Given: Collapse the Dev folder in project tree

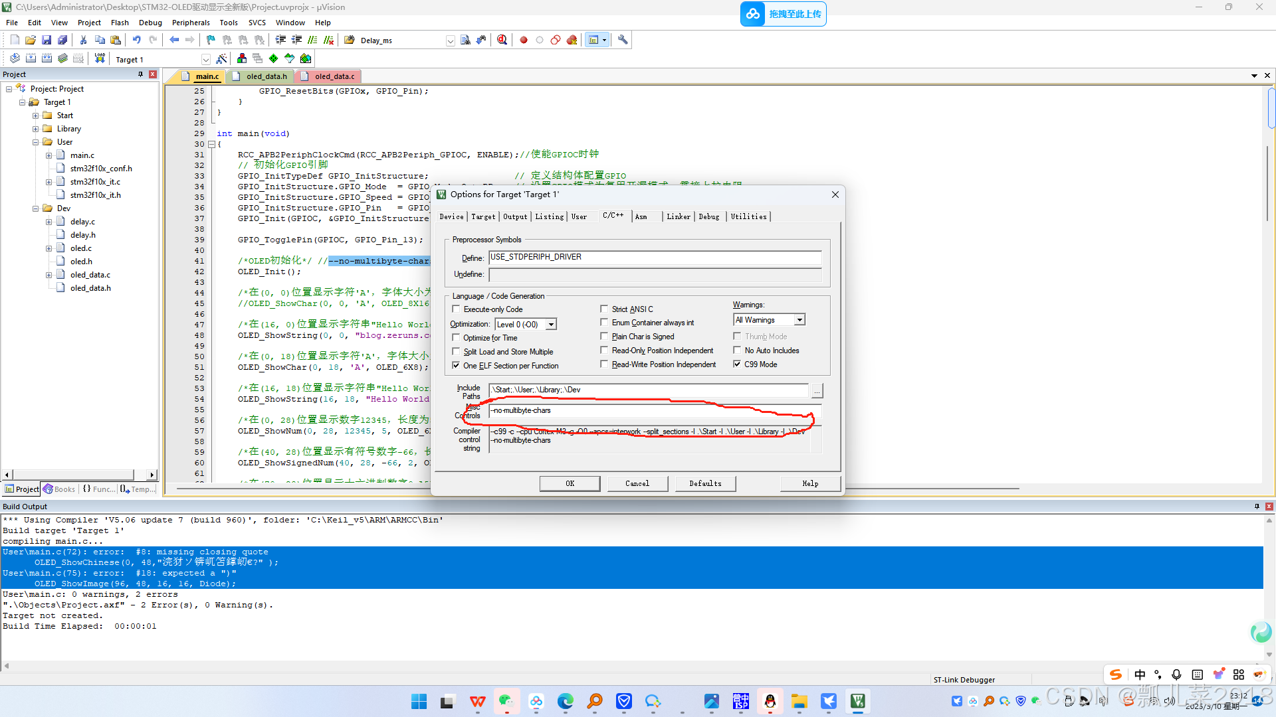Looking at the screenshot, I should pyautogui.click(x=36, y=208).
